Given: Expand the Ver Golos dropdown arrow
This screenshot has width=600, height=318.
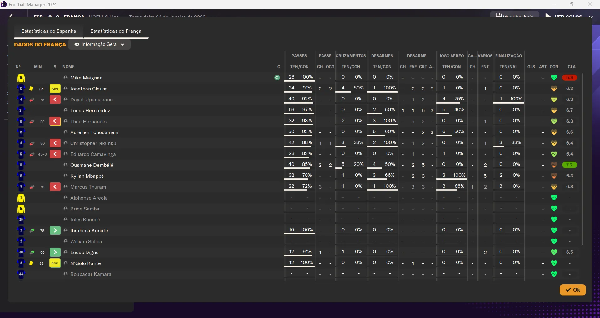Looking at the screenshot, I should click(591, 16).
